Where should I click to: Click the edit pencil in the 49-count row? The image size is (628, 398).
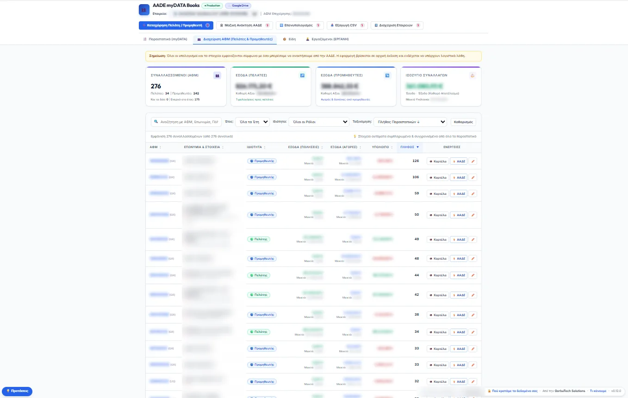[x=473, y=239]
